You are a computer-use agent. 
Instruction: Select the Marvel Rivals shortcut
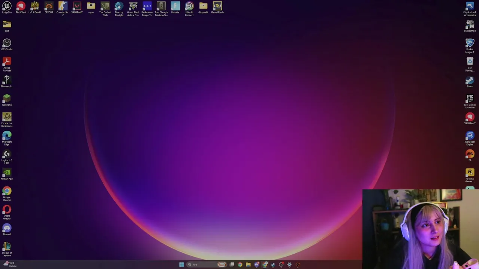tap(217, 8)
